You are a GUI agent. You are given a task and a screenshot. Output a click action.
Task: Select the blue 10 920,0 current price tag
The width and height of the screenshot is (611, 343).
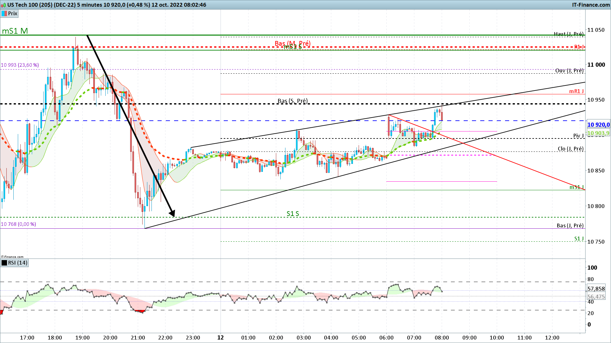(598, 125)
